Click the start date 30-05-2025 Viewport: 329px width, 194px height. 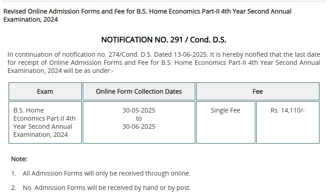[139, 110]
